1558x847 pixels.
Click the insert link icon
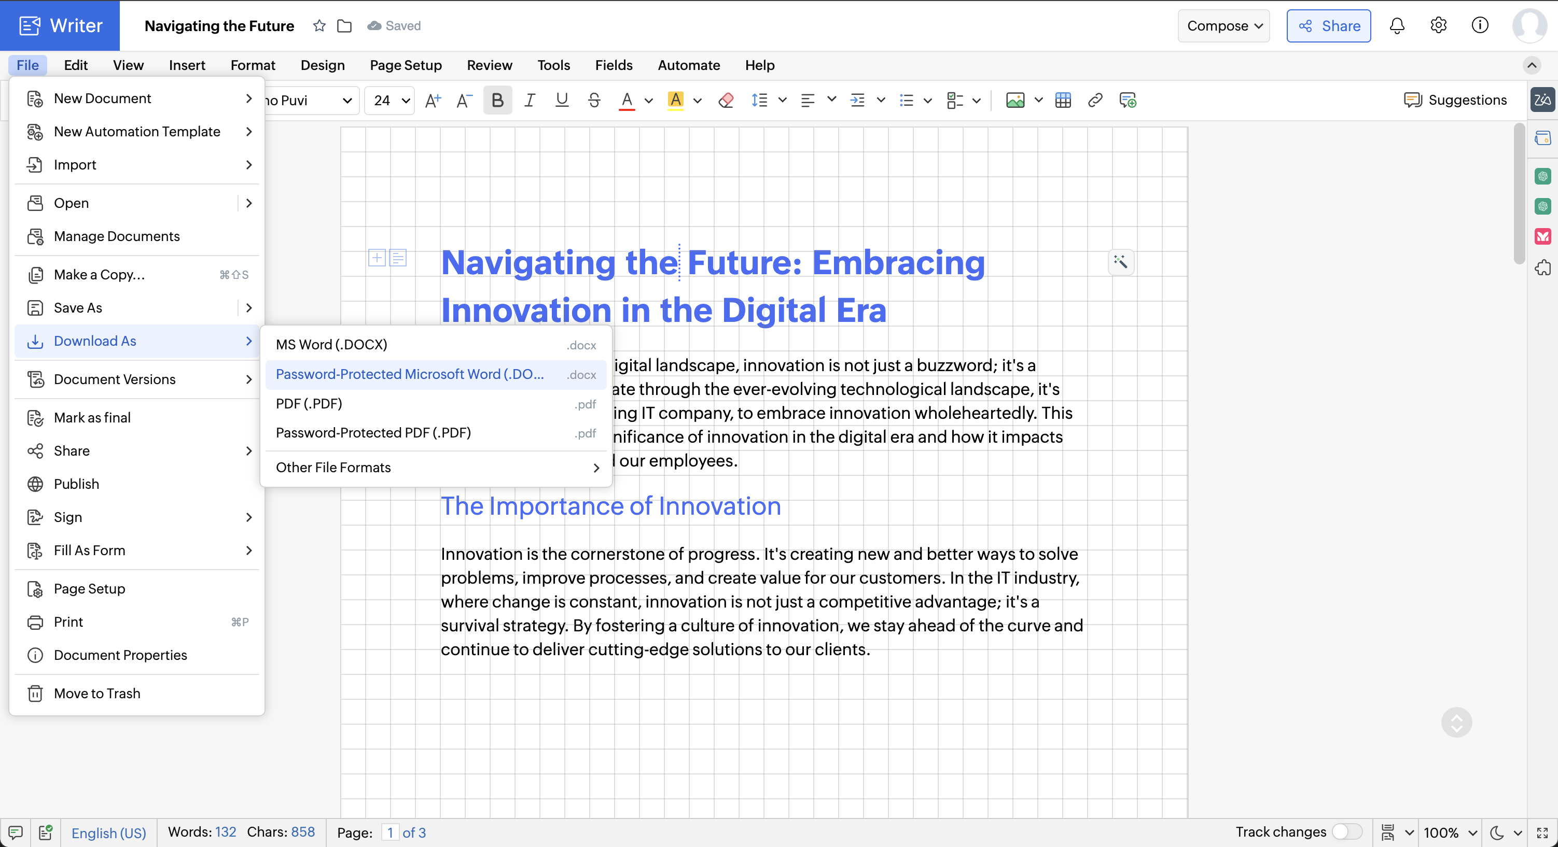point(1095,101)
